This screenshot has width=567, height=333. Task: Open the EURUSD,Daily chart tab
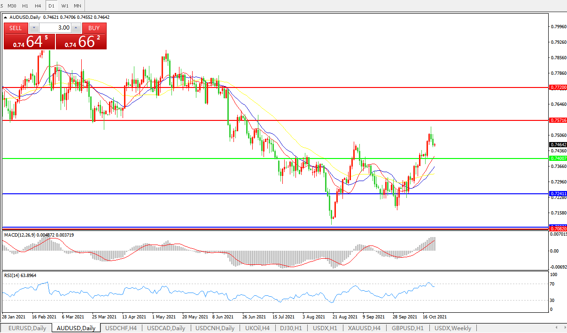(x=27, y=328)
